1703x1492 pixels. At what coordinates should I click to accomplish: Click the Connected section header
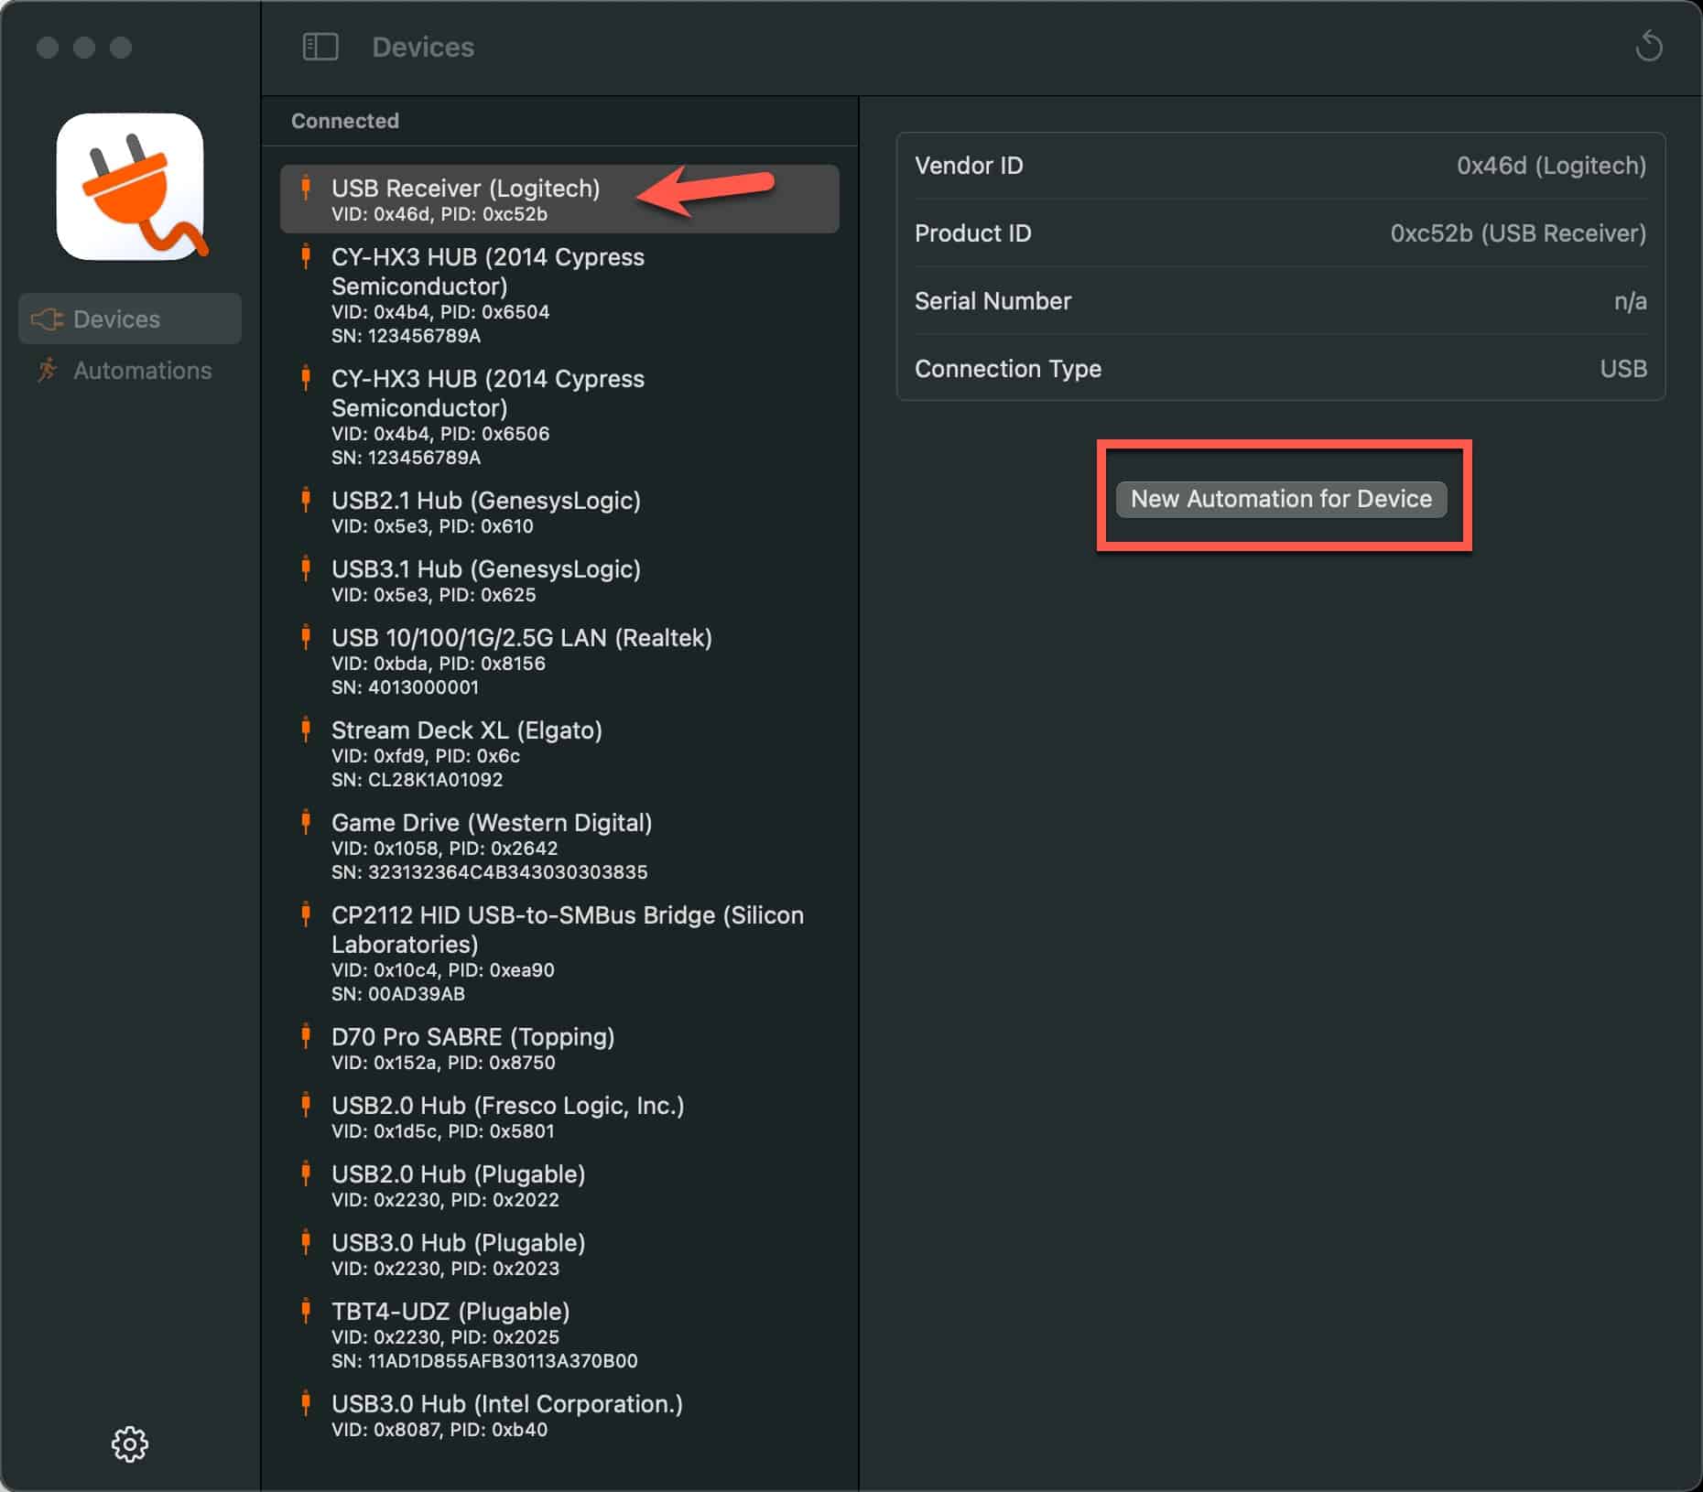pos(345,121)
